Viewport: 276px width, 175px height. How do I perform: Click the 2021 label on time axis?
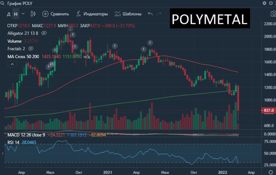(107, 172)
